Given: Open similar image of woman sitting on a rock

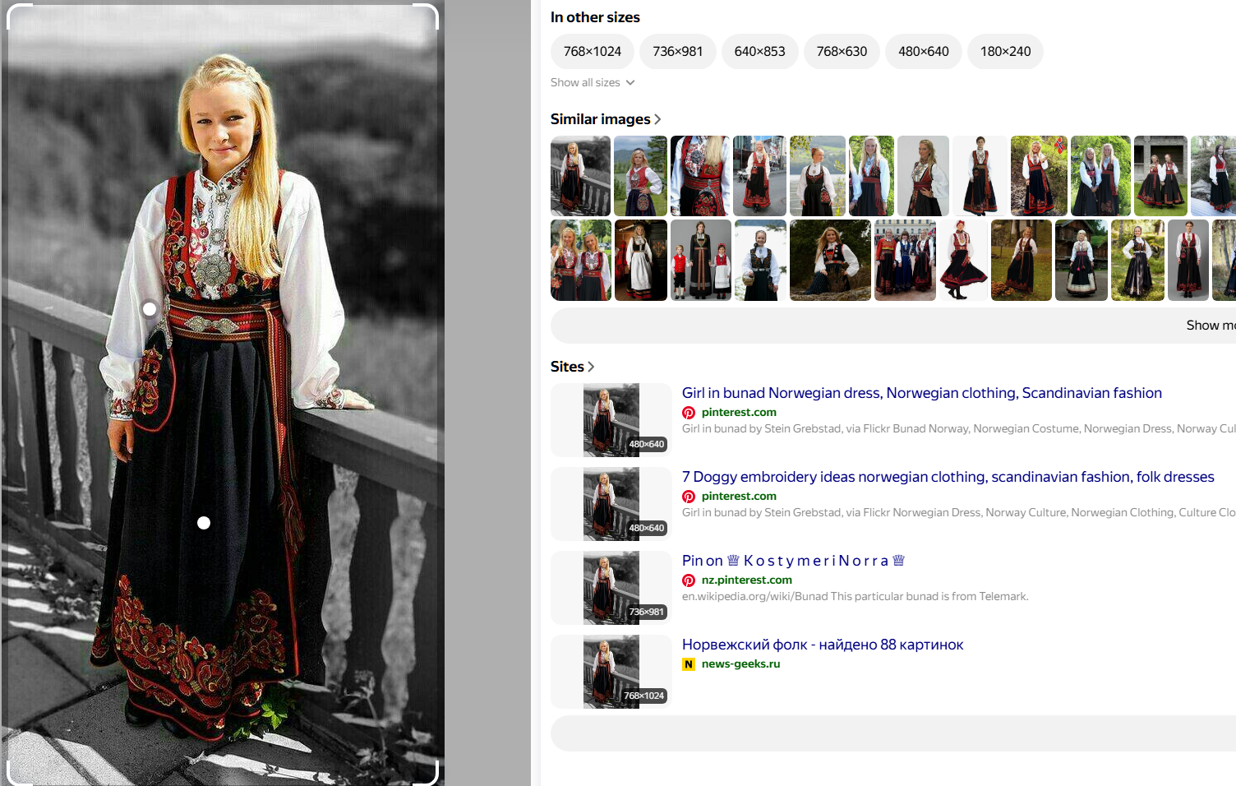Looking at the screenshot, I should click(x=830, y=260).
